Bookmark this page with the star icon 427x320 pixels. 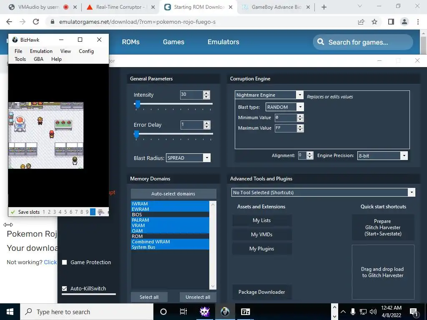coord(374,22)
